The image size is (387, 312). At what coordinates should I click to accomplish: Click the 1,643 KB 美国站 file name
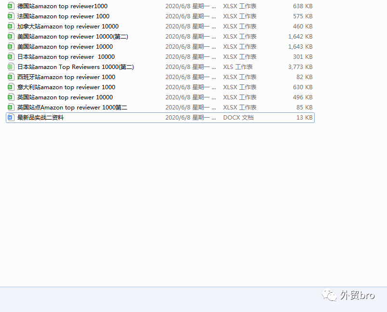coord(65,47)
